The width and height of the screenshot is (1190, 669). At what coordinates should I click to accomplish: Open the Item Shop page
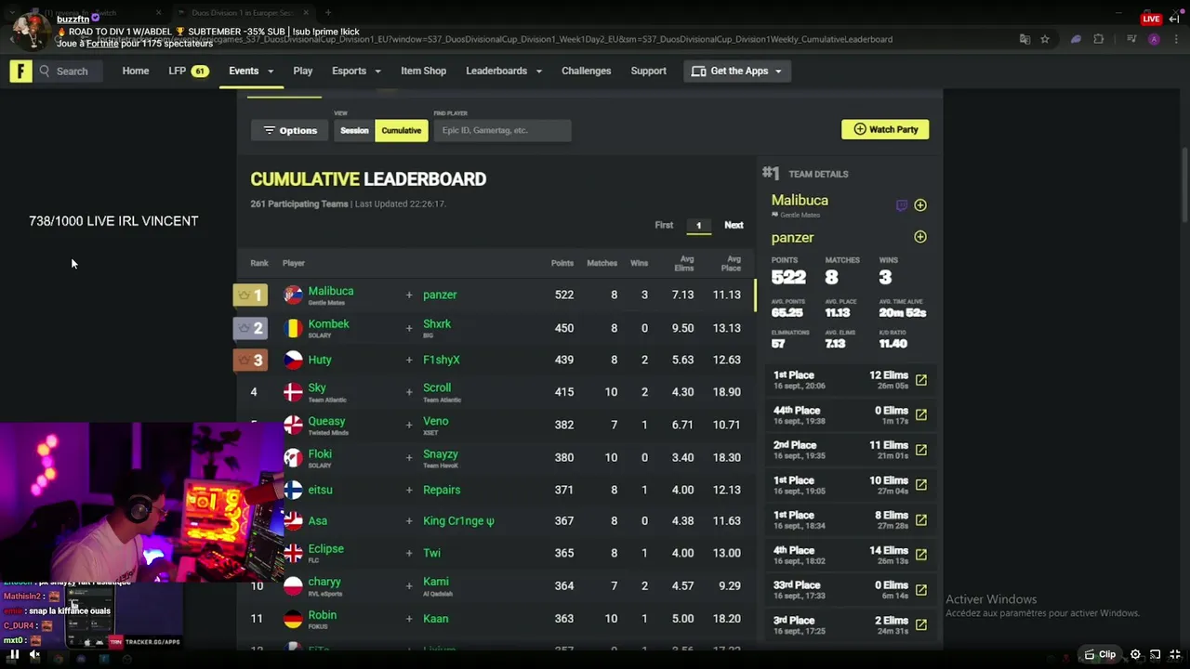pyautogui.click(x=423, y=72)
